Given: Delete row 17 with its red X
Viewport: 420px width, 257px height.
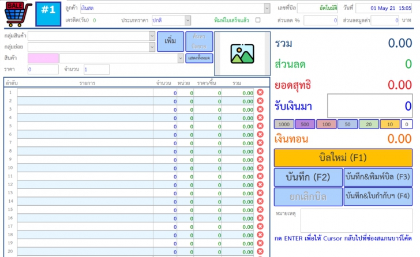Looking at the screenshot, I should (x=260, y=226).
